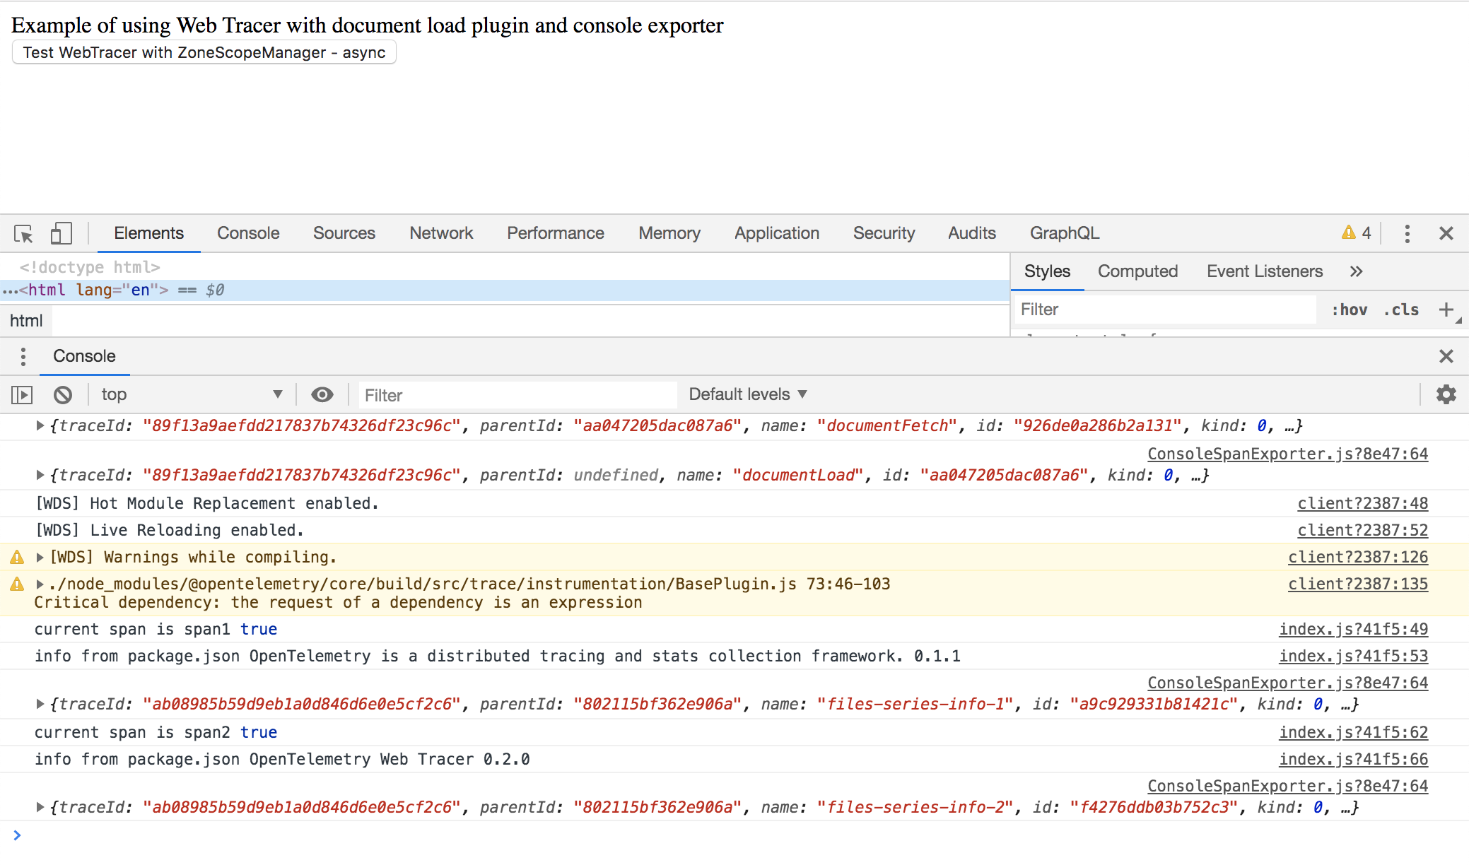
Task: Toggle the .cls class editor
Action: [x=1401, y=310]
